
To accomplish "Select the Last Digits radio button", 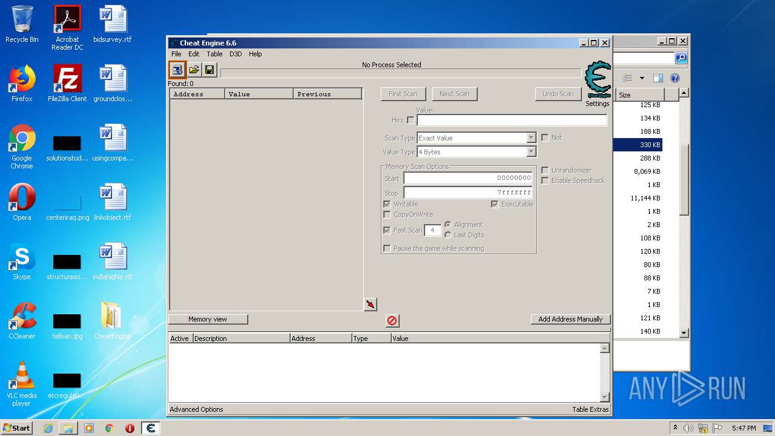I will click(x=448, y=235).
